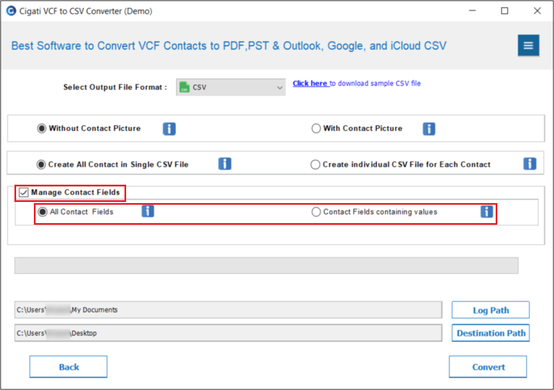Click the window title Cigati VCF to CSV Converter (Demo)
The width and height of the screenshot is (554, 390).
pyautogui.click(x=86, y=11)
